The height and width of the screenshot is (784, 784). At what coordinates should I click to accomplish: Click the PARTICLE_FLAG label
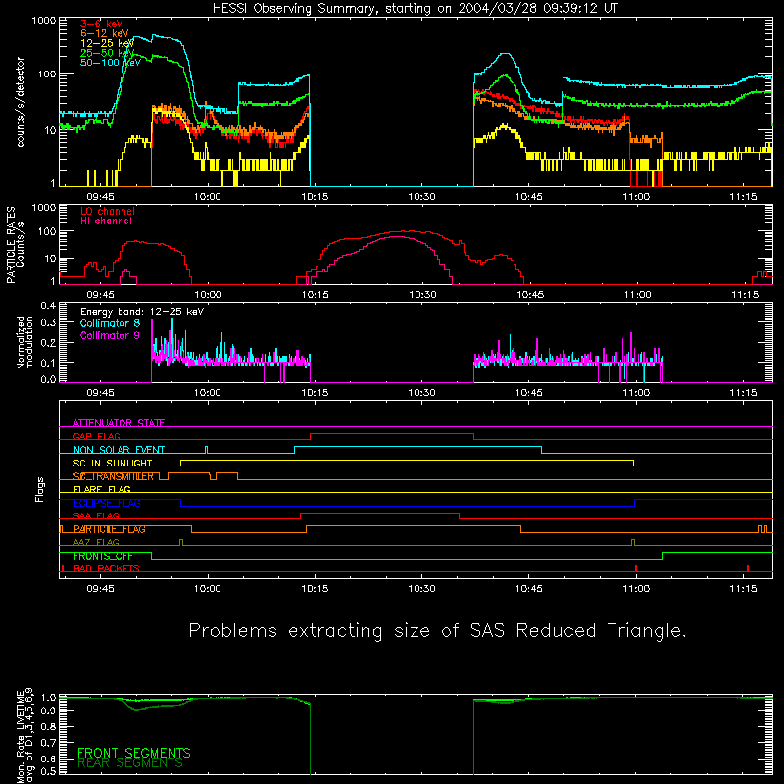[110, 529]
